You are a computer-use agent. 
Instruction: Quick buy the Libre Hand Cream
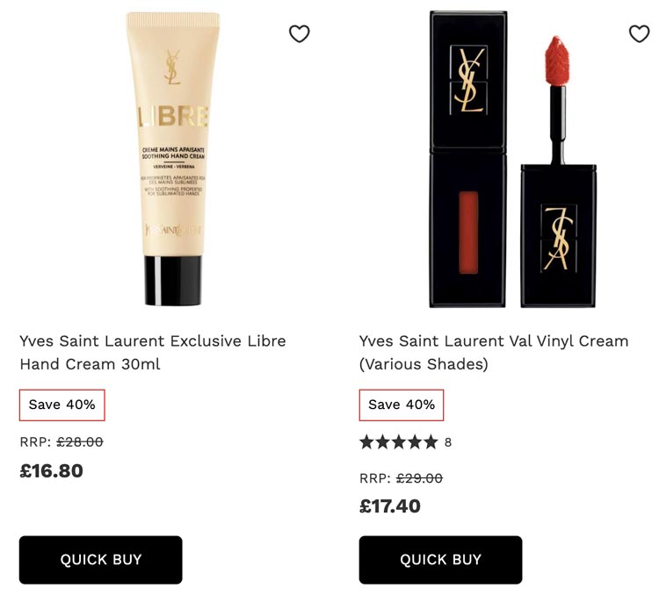coord(101,560)
